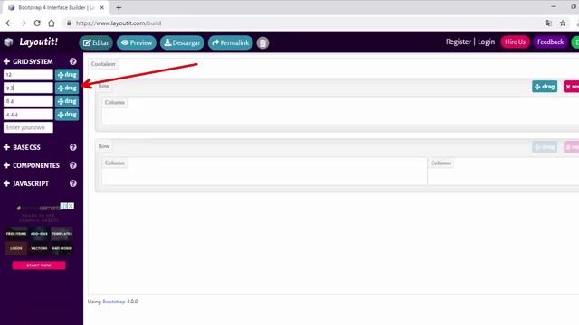Click the 12 grid input field
Screen dimensions: 579x325
point(28,74)
